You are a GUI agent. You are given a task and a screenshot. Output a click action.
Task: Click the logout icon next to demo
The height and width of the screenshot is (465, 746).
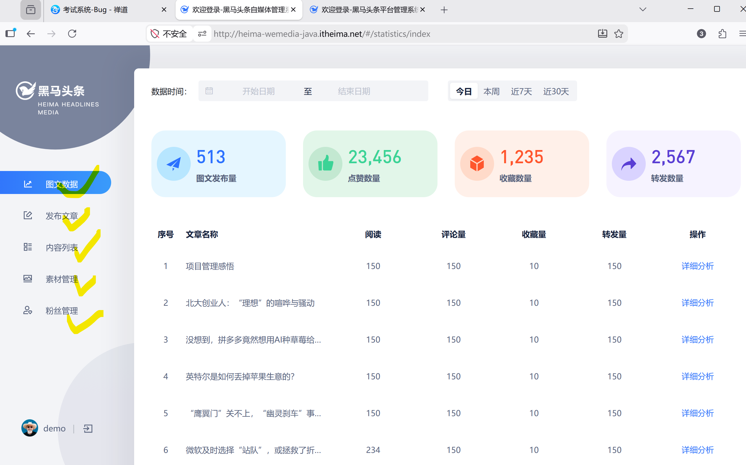point(87,428)
